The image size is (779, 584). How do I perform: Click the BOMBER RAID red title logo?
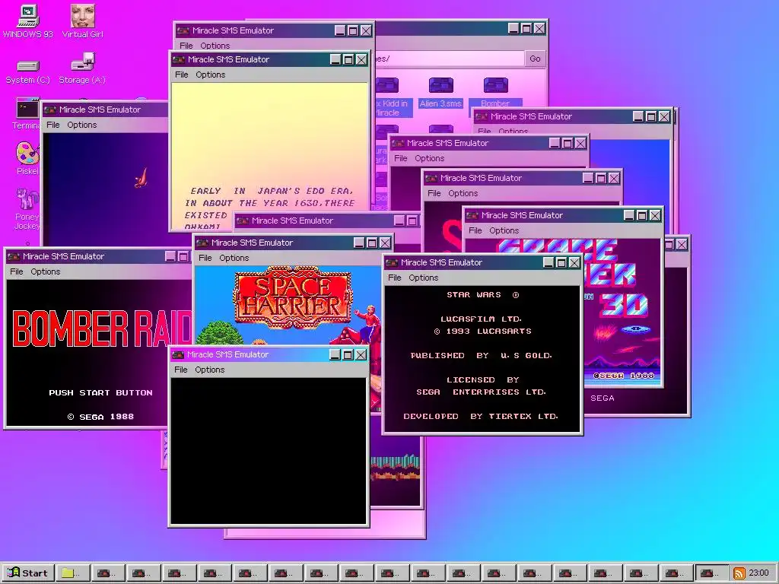tap(102, 328)
